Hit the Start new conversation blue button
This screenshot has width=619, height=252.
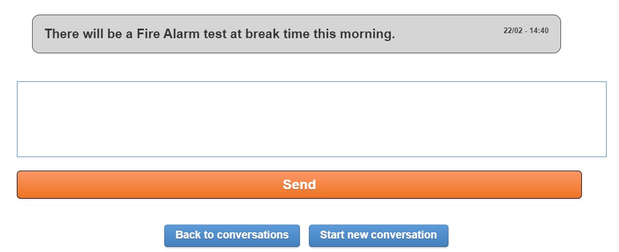pyautogui.click(x=378, y=235)
